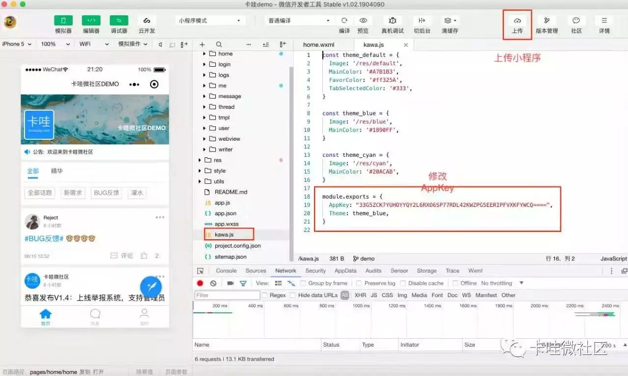628x376 pixels.
Task: Switch to the home.wxml editor tab
Action: [318, 45]
